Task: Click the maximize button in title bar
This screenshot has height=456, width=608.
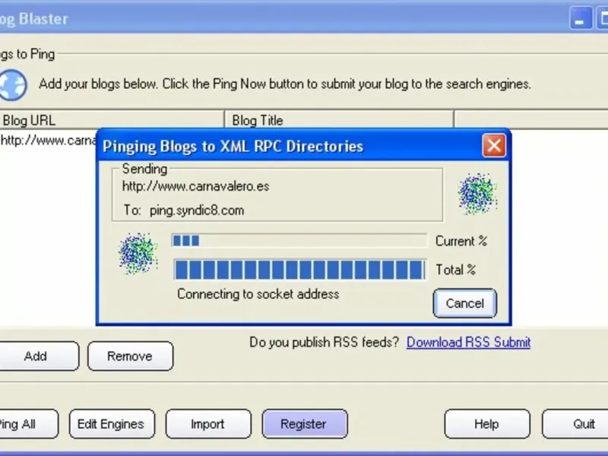Action: pos(602,18)
